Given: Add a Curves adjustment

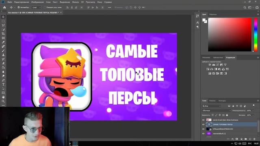Looking at the screenshot, I should [217, 65].
